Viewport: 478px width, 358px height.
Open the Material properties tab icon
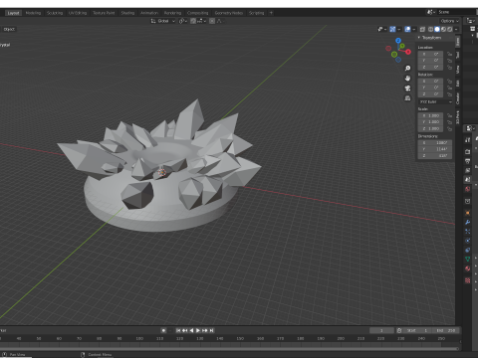(467, 268)
